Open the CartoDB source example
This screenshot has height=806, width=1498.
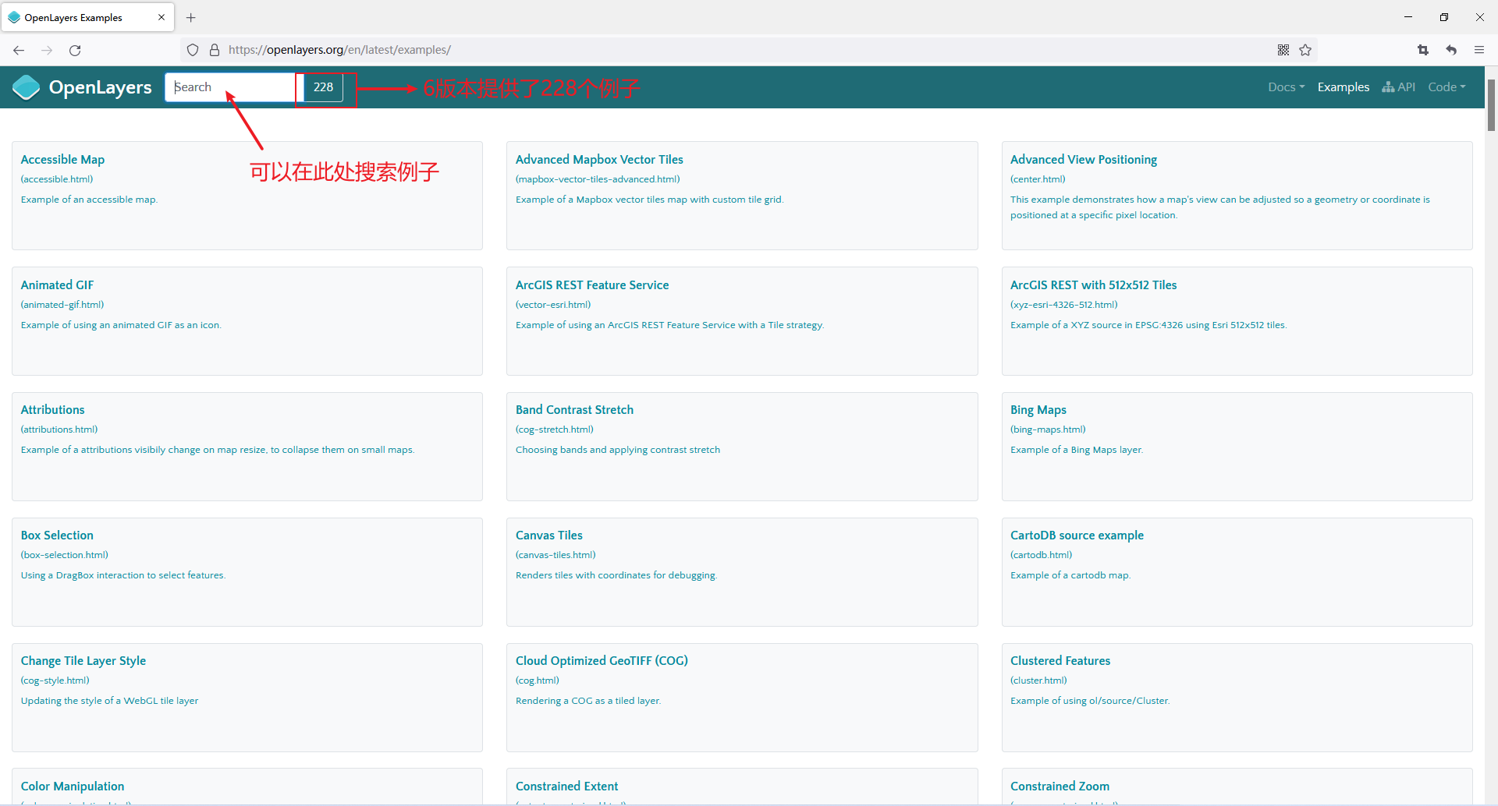click(x=1077, y=536)
